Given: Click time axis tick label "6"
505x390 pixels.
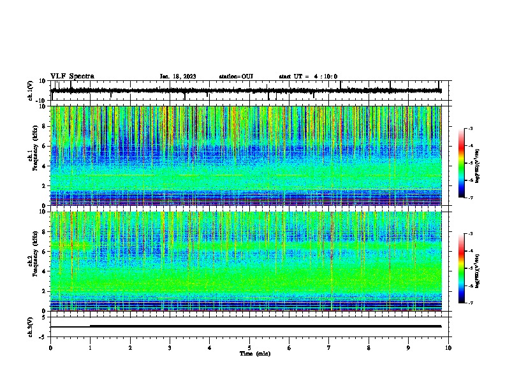Looking at the screenshot, I should 289,348.
